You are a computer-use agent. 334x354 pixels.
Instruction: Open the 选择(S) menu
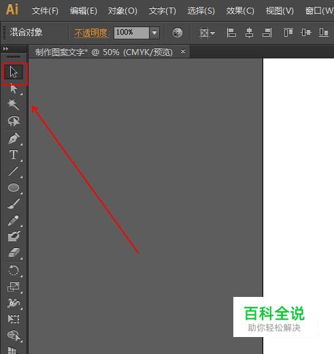click(201, 11)
